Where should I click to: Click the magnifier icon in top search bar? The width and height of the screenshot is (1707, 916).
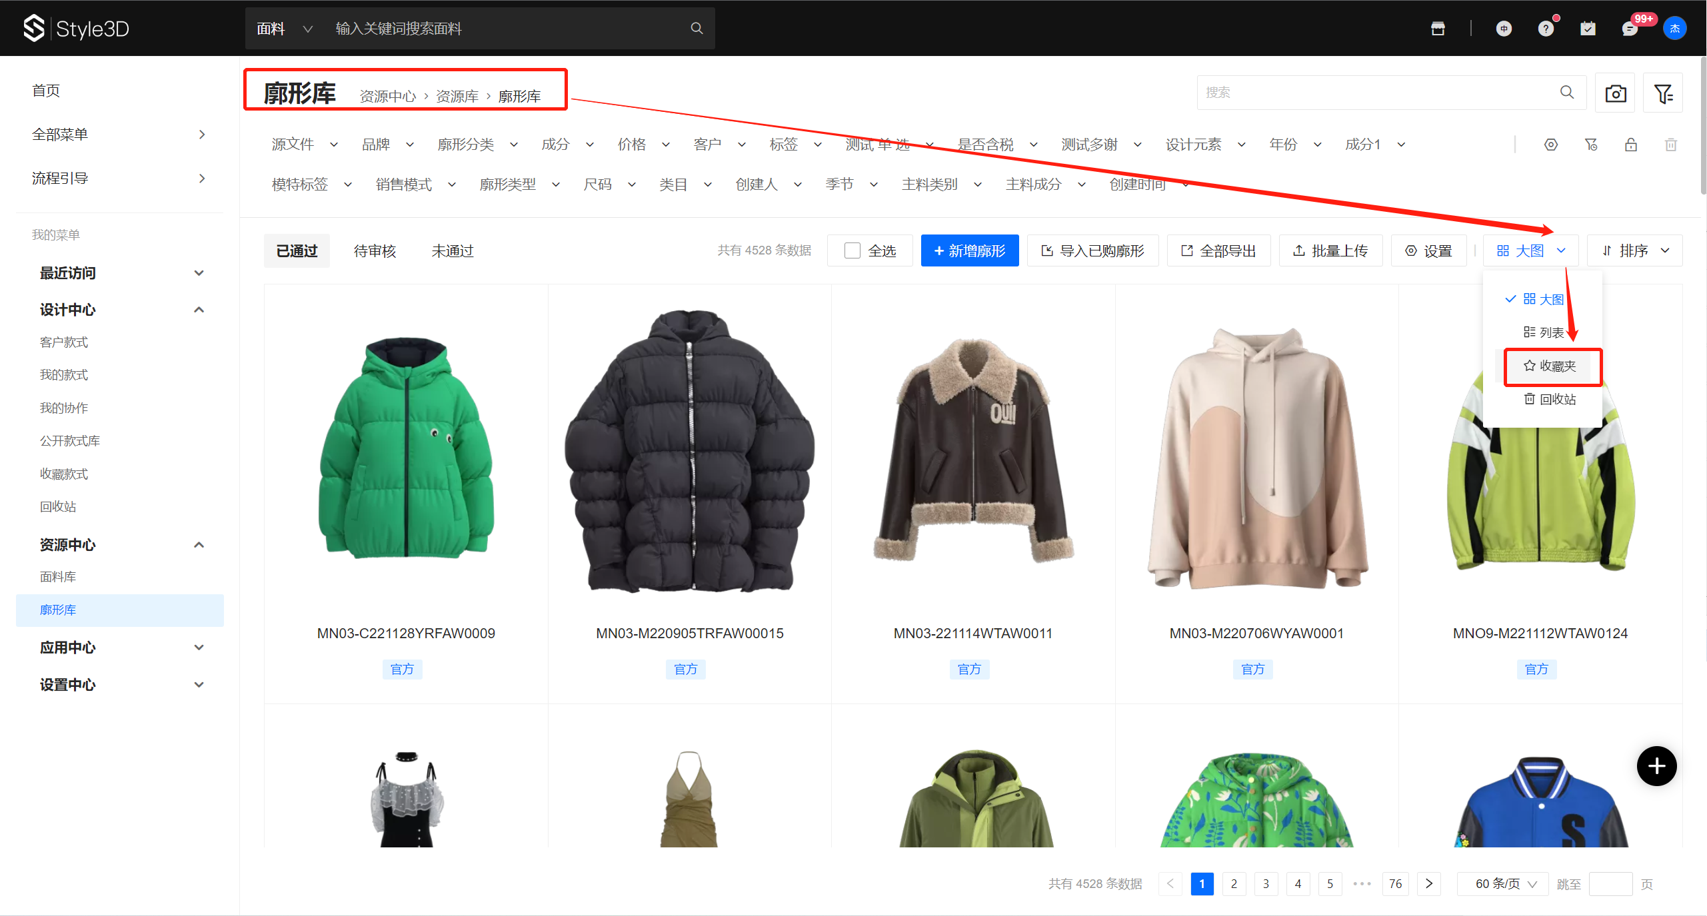(697, 28)
